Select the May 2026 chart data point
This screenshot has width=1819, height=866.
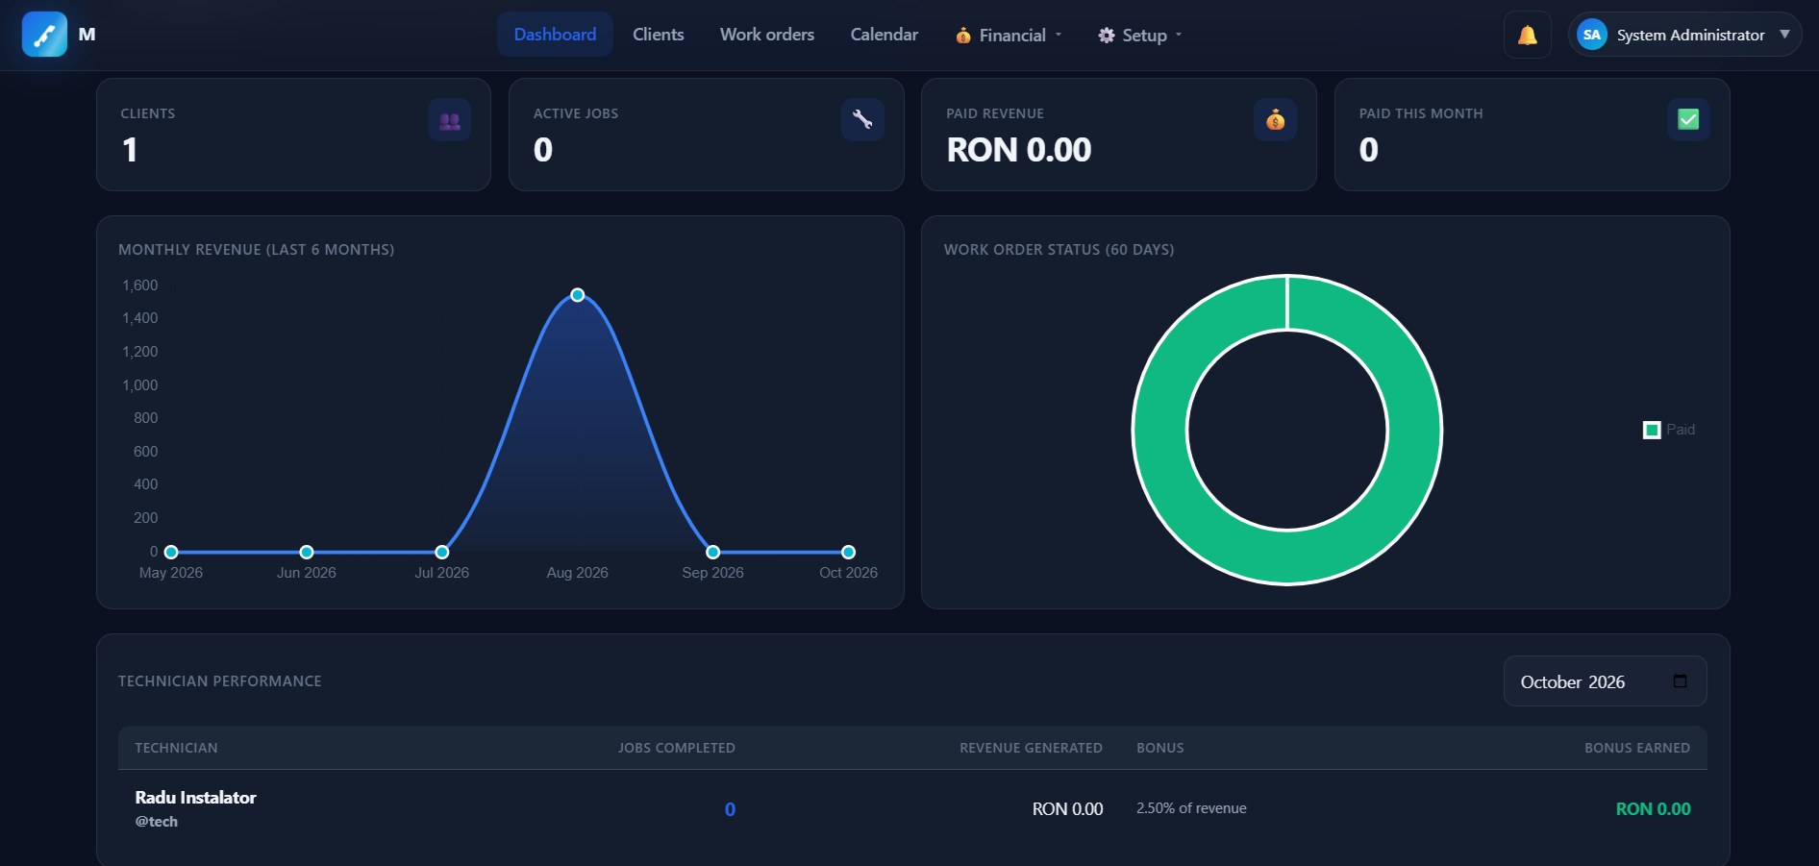(171, 552)
